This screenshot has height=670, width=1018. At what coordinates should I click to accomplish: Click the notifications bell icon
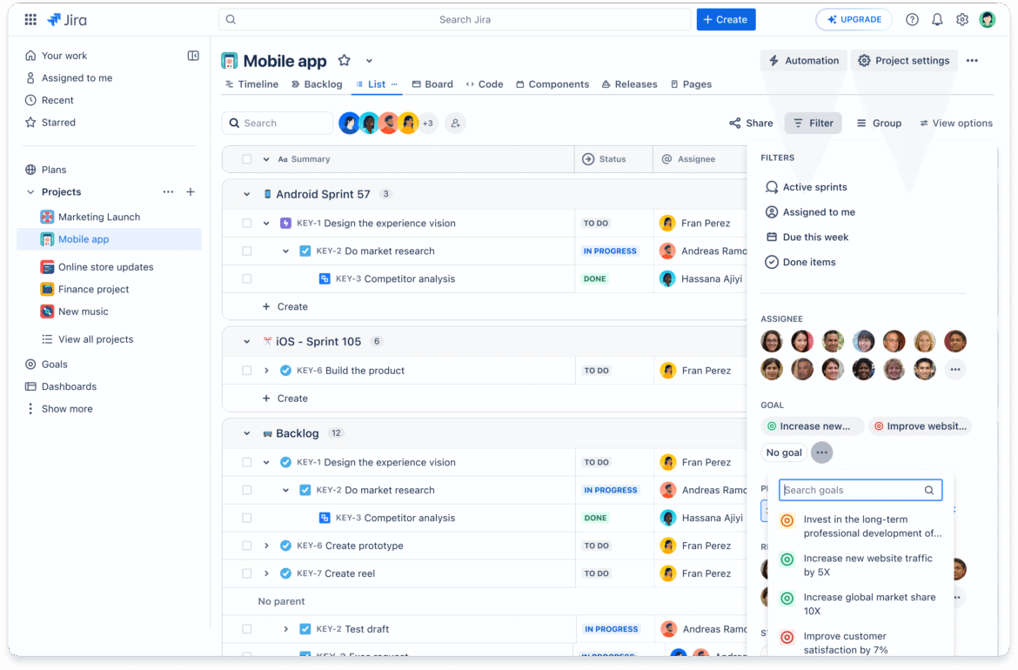[937, 19]
